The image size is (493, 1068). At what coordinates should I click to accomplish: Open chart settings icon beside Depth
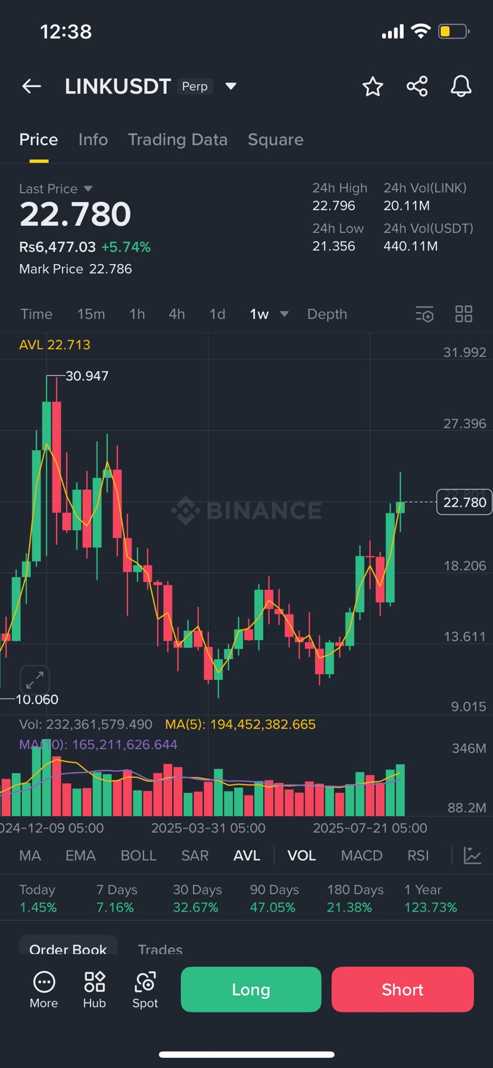click(x=425, y=314)
